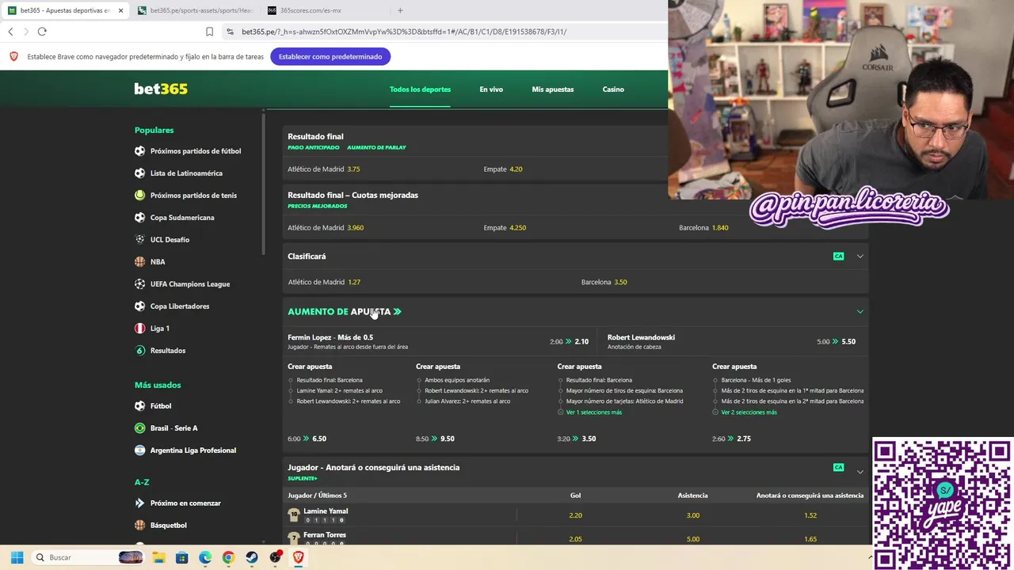1014x570 pixels.
Task: Click UEFA Champions League sidebar icon
Action: tap(140, 284)
